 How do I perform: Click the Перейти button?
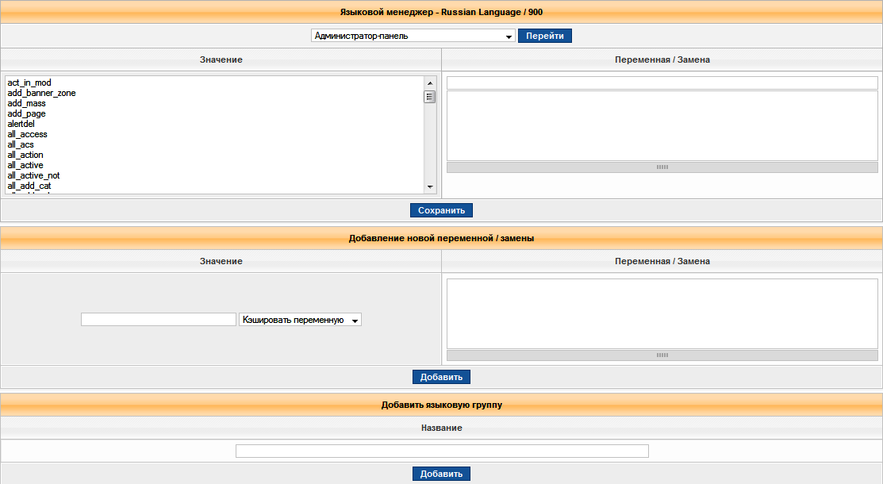[x=544, y=36]
